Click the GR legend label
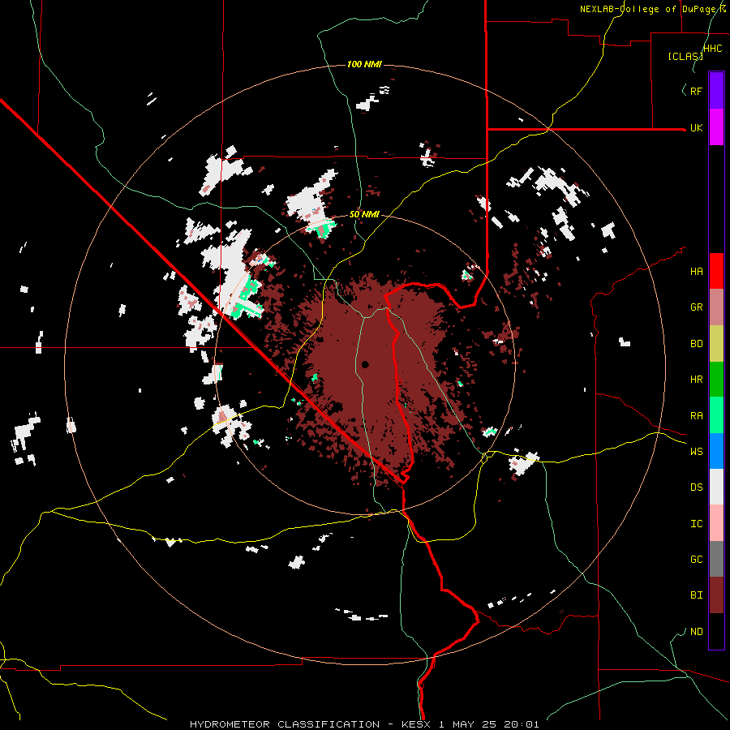730x730 pixels. pyautogui.click(x=696, y=307)
